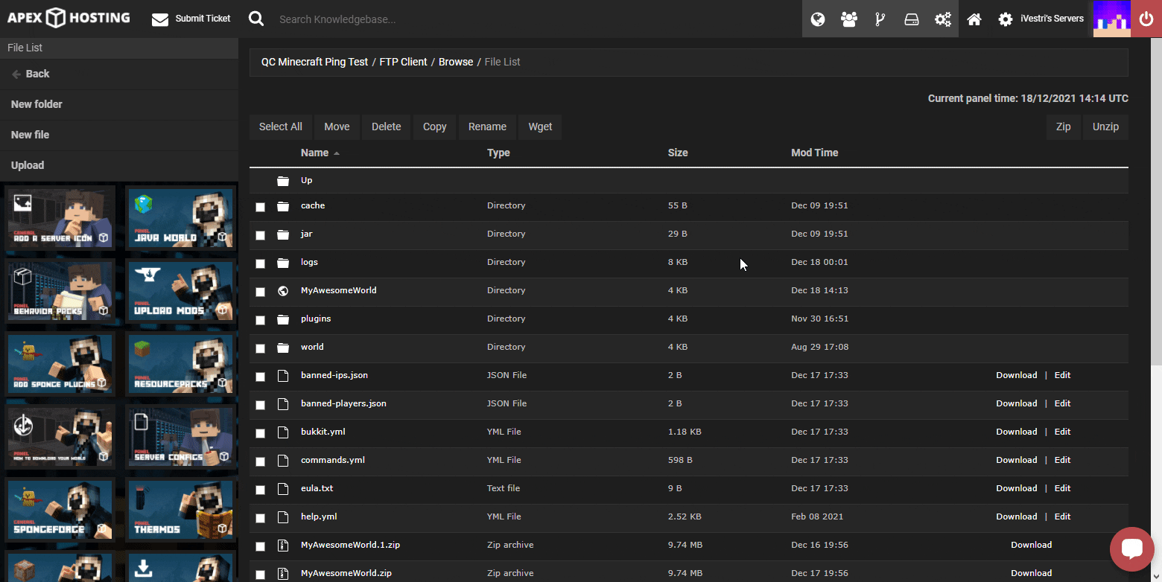Open the MyAwesomeWorld directory
This screenshot has width=1162, height=582.
pyautogui.click(x=338, y=290)
